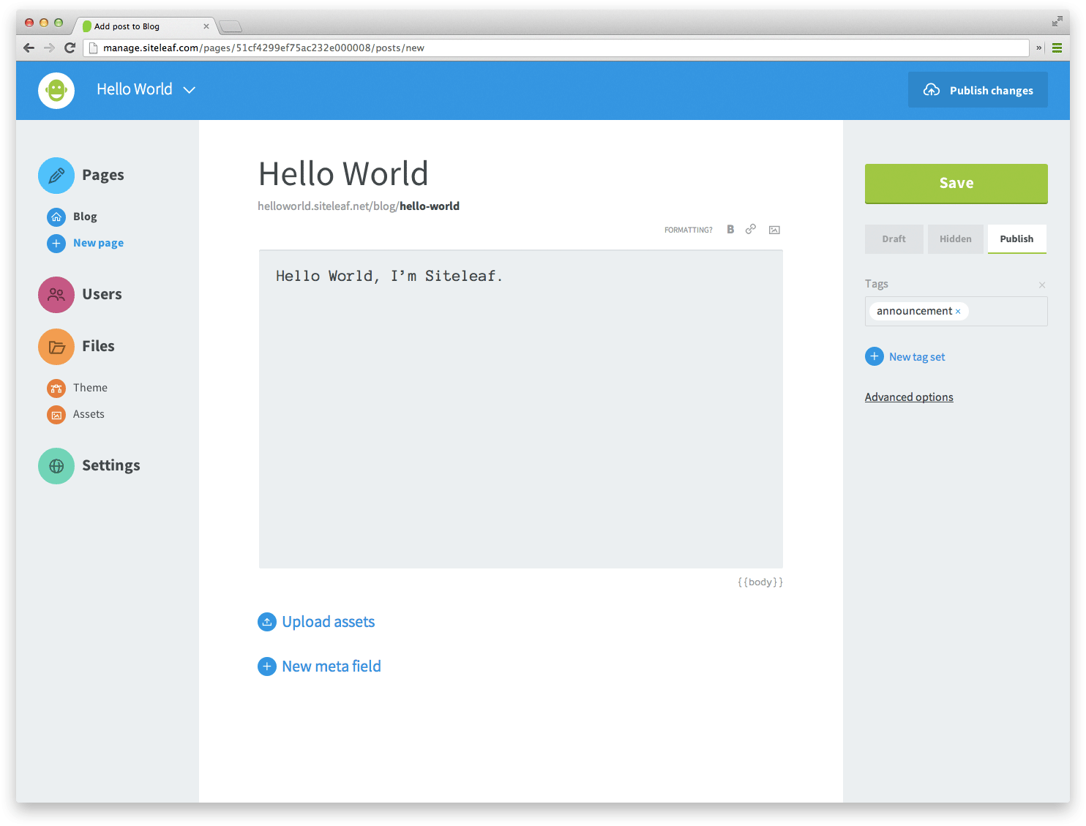Click inside the post body text area

tap(521, 410)
